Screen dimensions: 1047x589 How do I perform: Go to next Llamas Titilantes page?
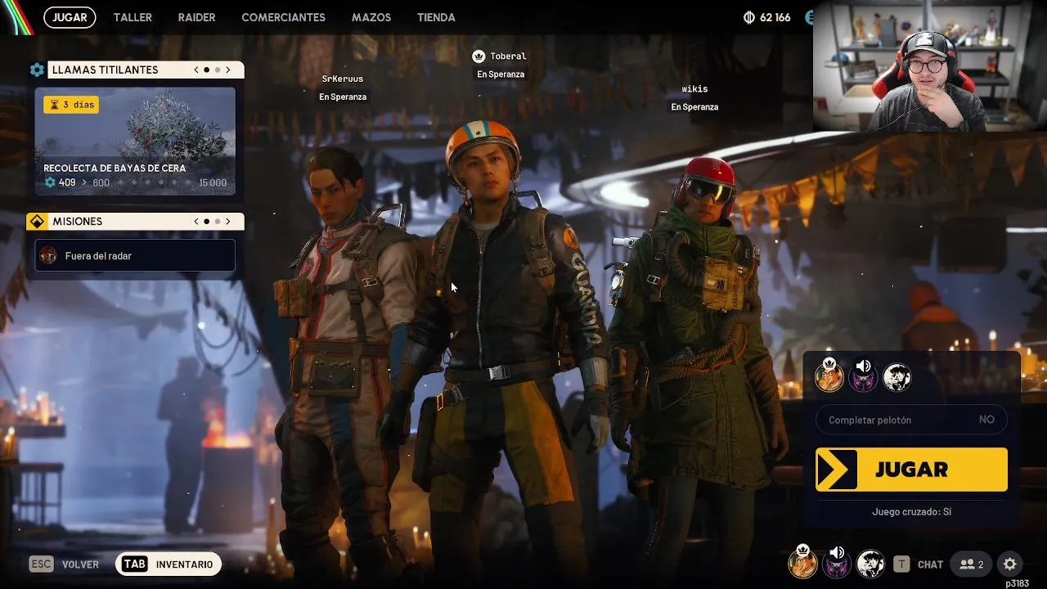[x=228, y=70]
